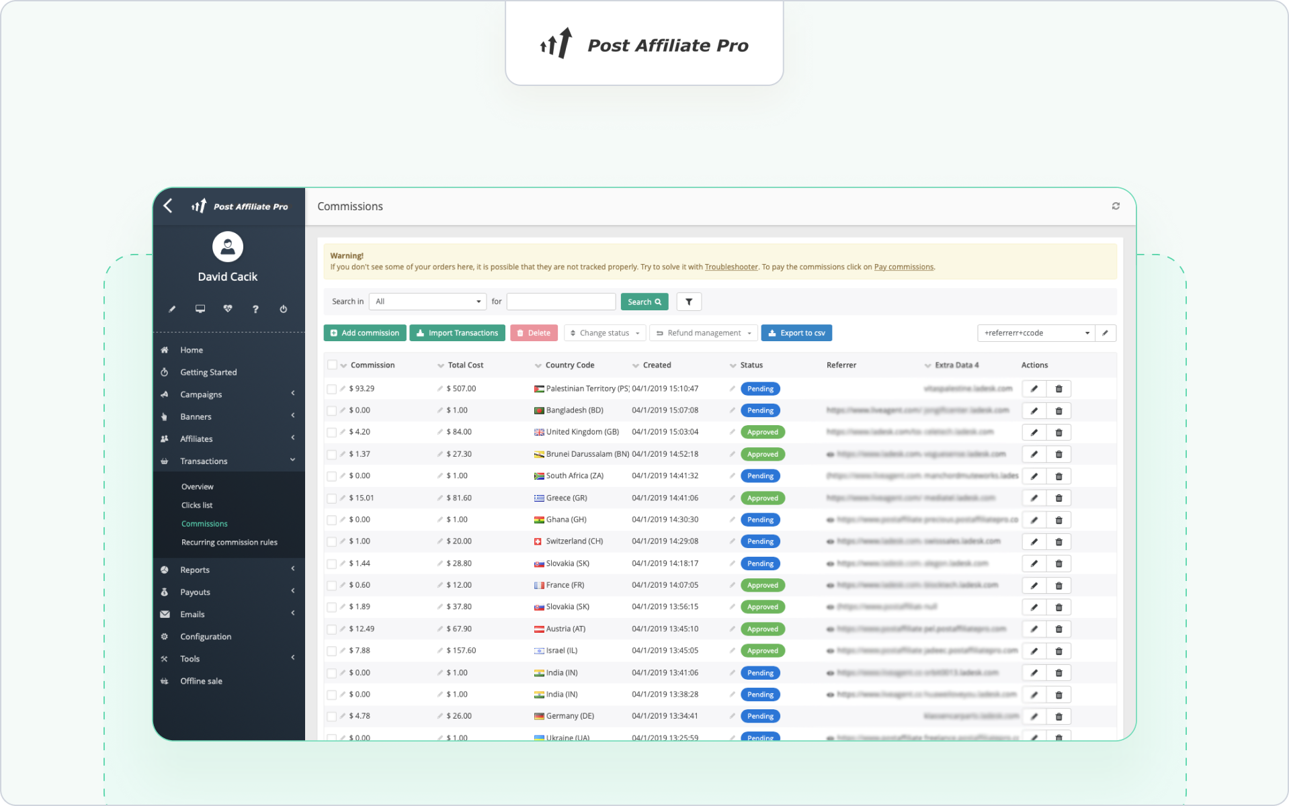This screenshot has width=1289, height=806.
Task: Click the Export to csv button
Action: [796, 333]
